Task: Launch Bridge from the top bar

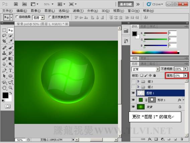Action: pos(16,4)
